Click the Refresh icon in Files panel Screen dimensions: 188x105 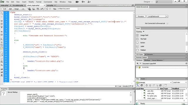pos(142,85)
